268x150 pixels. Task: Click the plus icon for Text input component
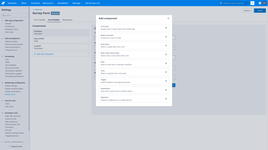coord(166,28)
